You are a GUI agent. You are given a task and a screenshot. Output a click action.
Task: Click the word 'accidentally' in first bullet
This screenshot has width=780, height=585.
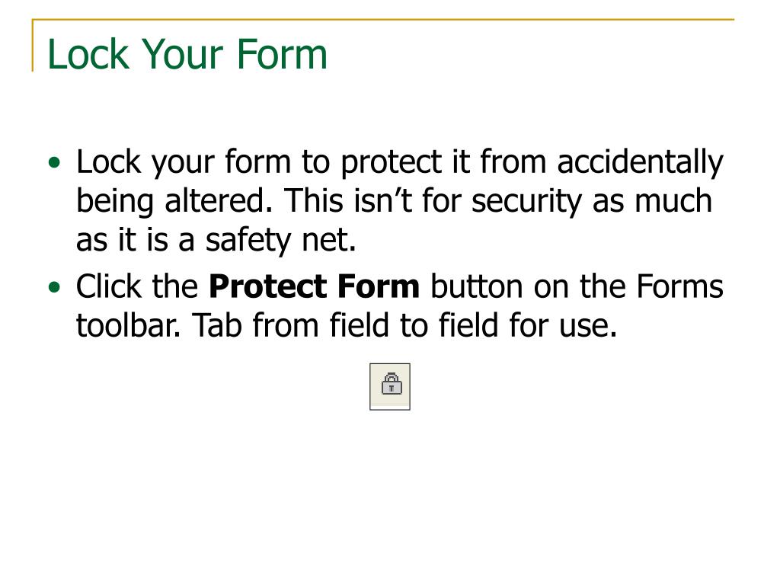640,163
